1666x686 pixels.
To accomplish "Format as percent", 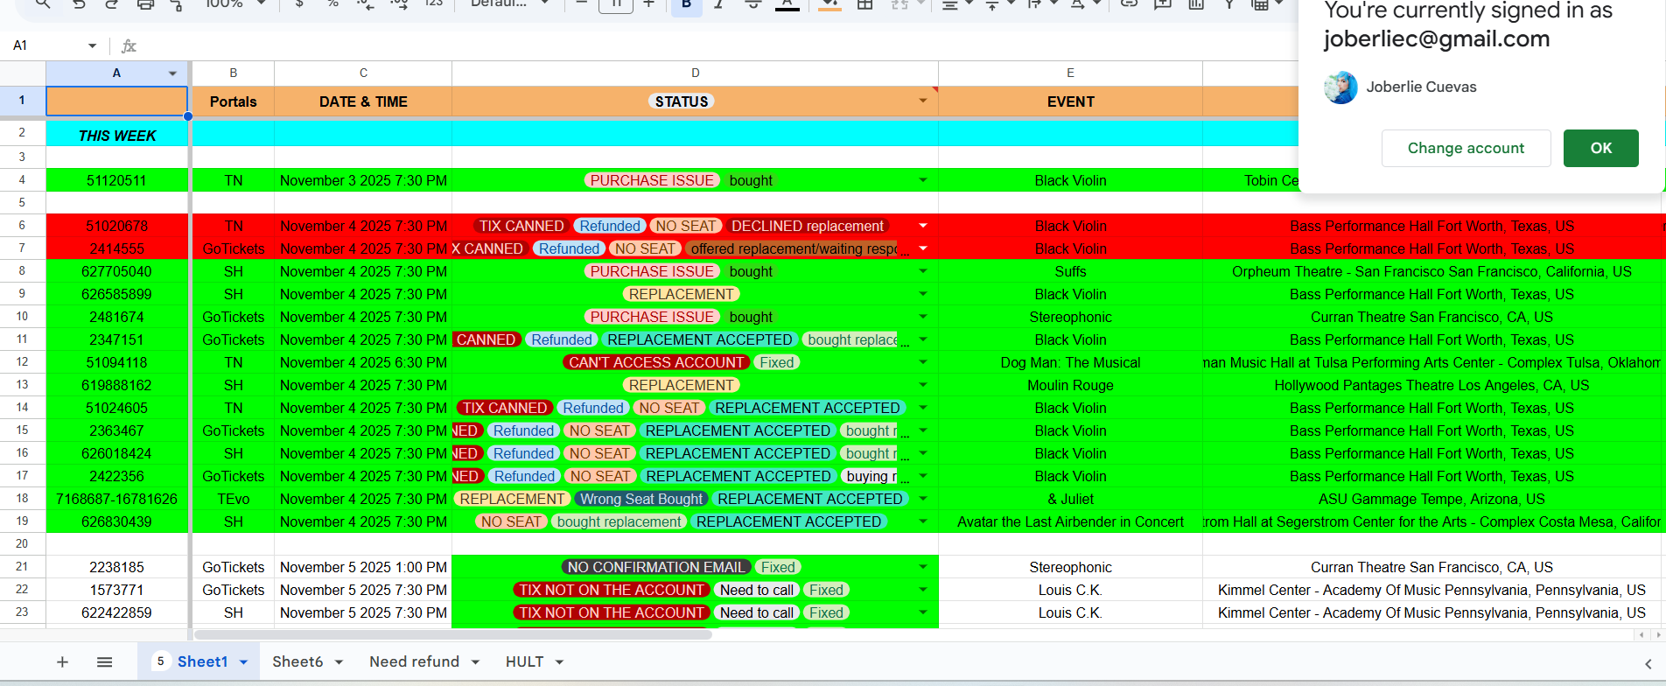I will click(332, 4).
